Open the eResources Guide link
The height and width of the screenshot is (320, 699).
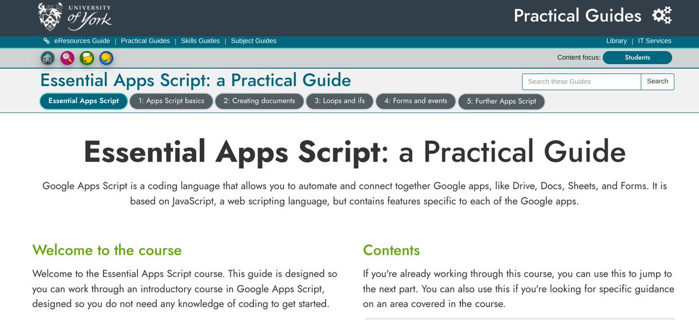pos(82,41)
